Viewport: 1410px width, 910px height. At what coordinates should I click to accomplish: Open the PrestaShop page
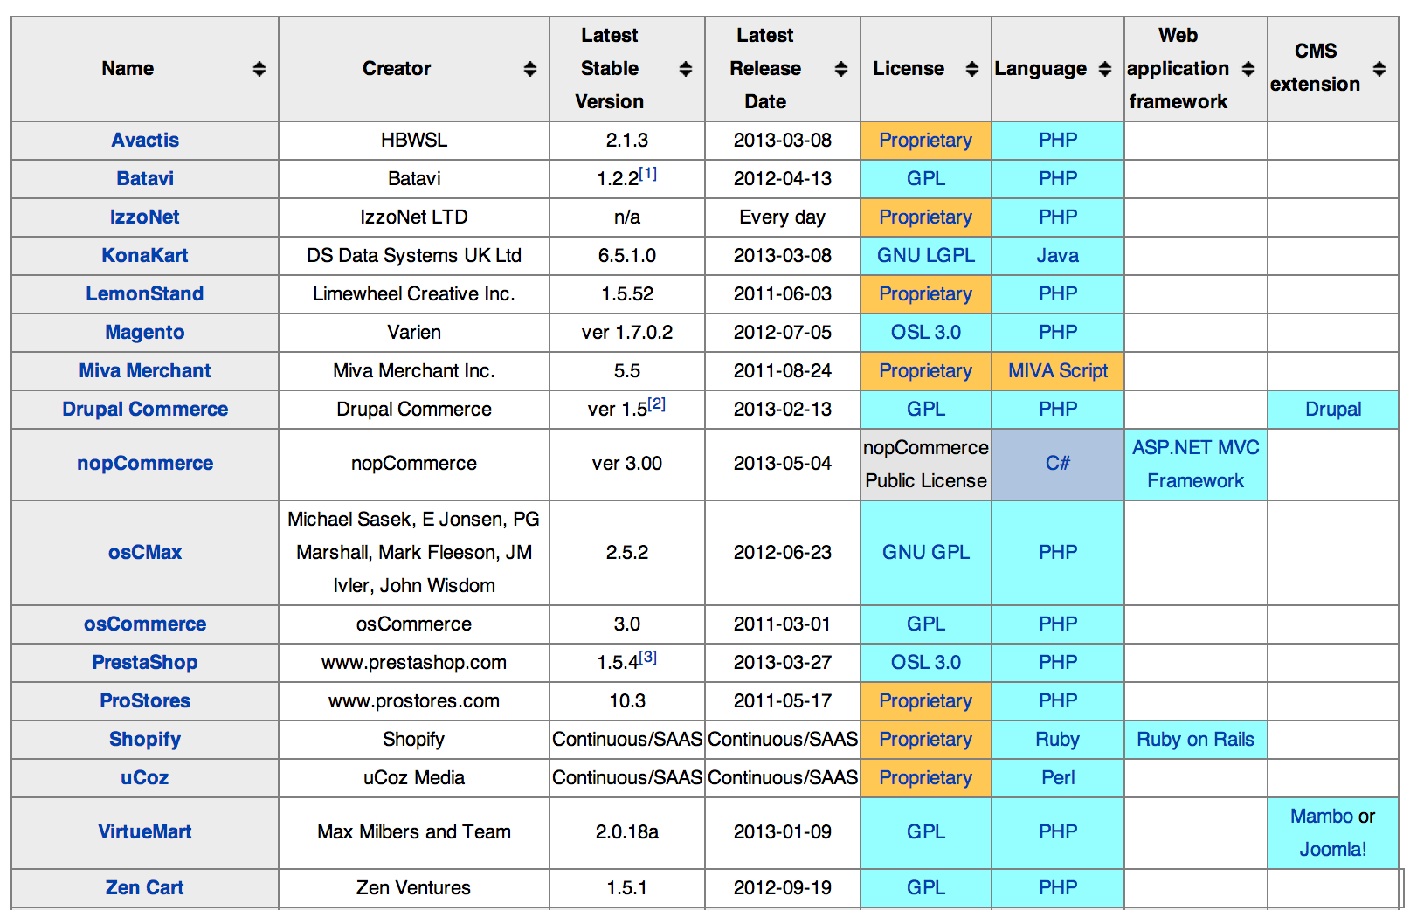coord(146,662)
